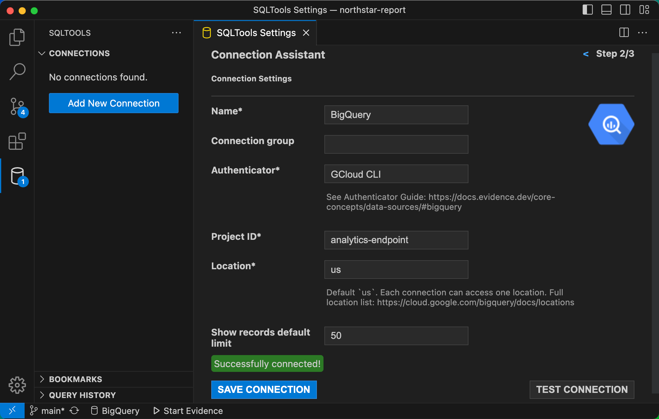659x419 pixels.
Task: Click the Step 2/3 label
Action: coord(615,54)
